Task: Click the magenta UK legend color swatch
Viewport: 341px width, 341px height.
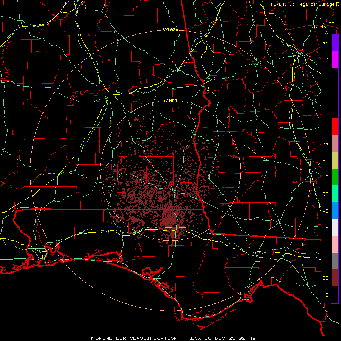Action: pyautogui.click(x=335, y=59)
